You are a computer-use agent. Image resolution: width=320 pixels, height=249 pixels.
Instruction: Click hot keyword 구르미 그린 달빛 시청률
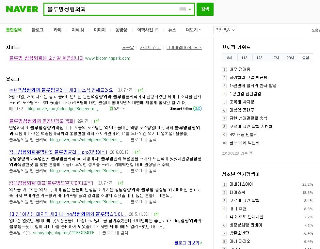251,126
